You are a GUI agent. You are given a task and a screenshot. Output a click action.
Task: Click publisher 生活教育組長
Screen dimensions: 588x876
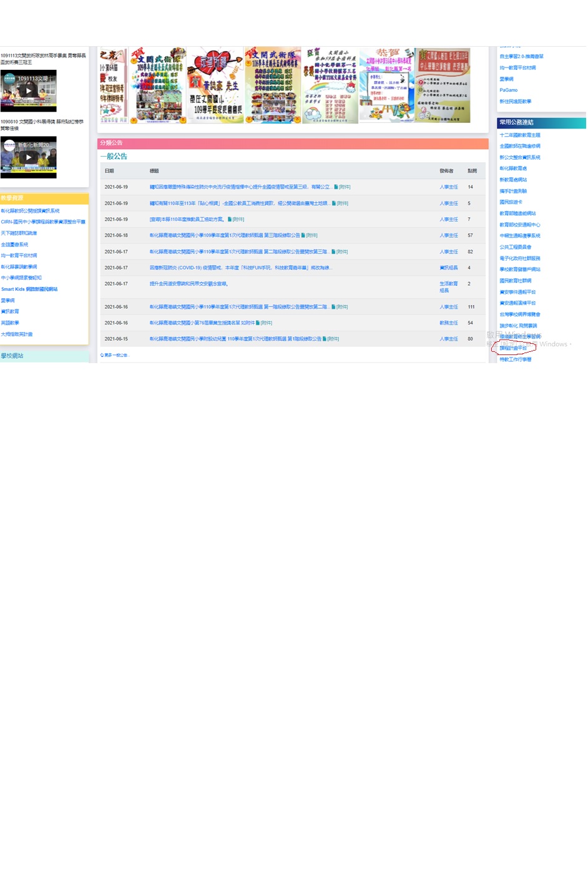click(449, 287)
